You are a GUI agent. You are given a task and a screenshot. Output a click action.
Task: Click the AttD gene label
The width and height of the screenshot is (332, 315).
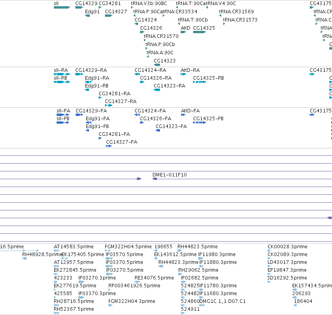pos(185,28)
